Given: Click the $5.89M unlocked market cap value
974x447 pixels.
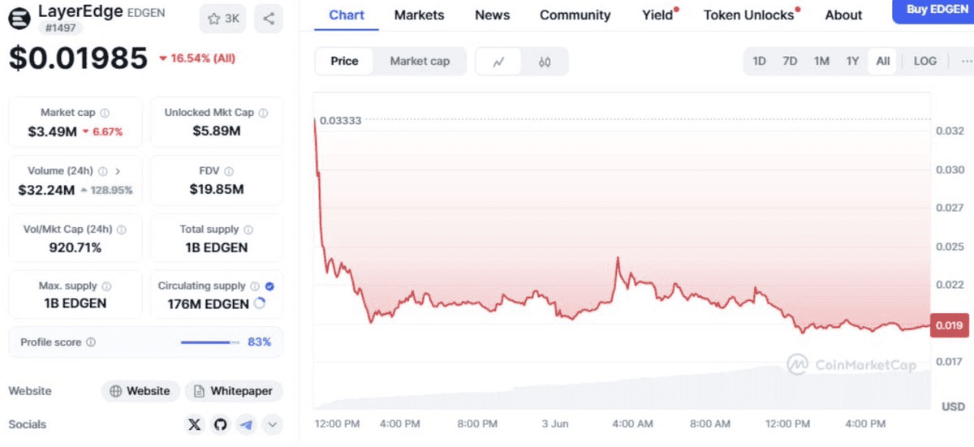Looking at the screenshot, I should tap(217, 131).
